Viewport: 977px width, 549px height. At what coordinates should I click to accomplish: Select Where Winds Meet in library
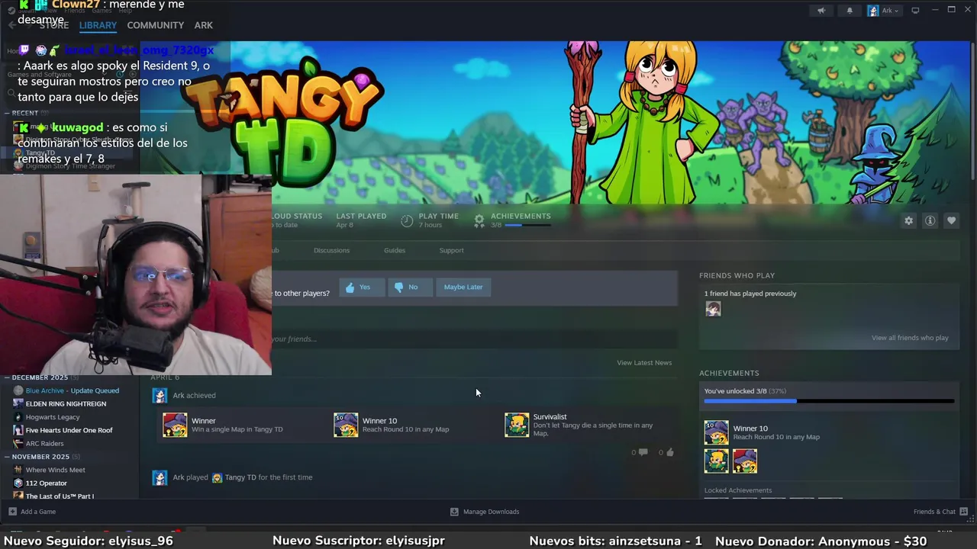click(56, 470)
